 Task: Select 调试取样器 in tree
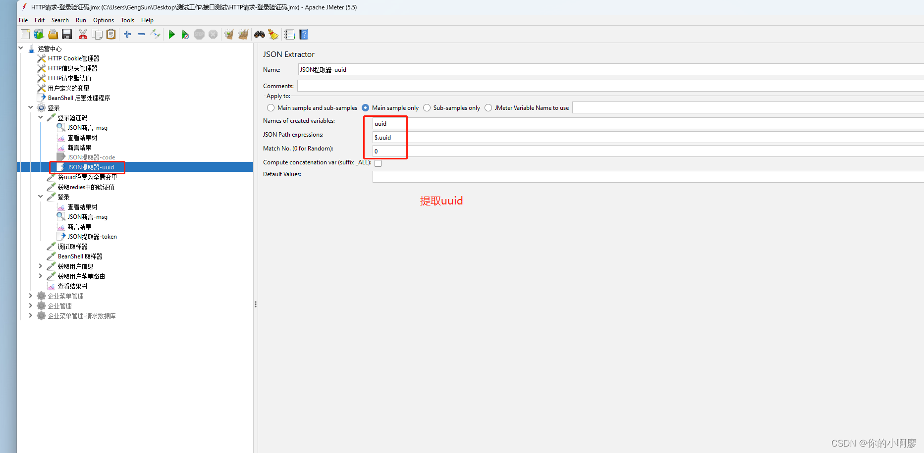pyautogui.click(x=72, y=247)
